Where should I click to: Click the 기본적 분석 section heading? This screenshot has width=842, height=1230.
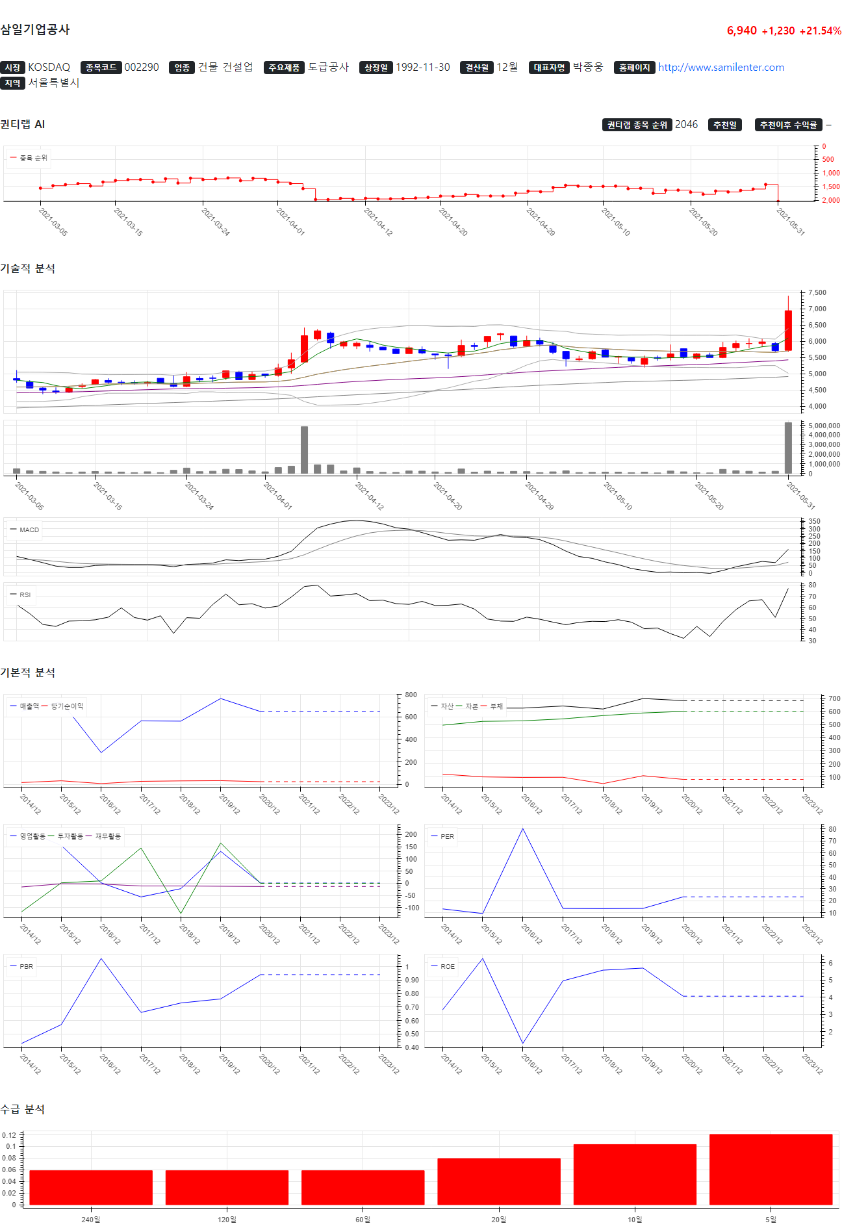27,673
